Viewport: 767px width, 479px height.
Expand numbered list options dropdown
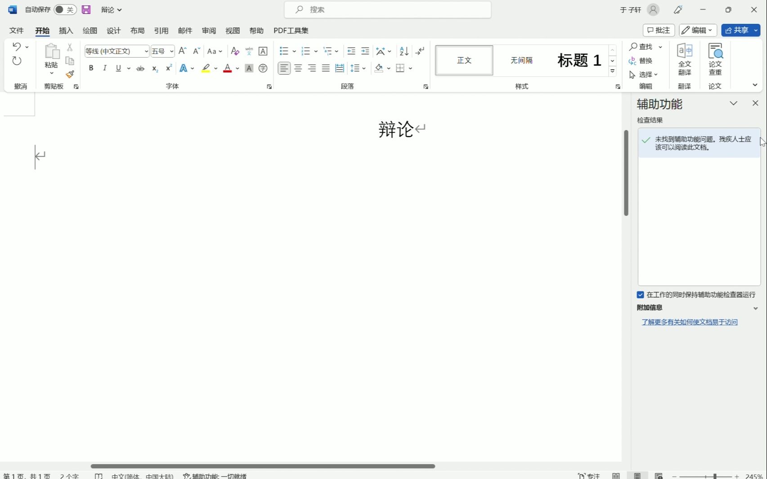[316, 51]
